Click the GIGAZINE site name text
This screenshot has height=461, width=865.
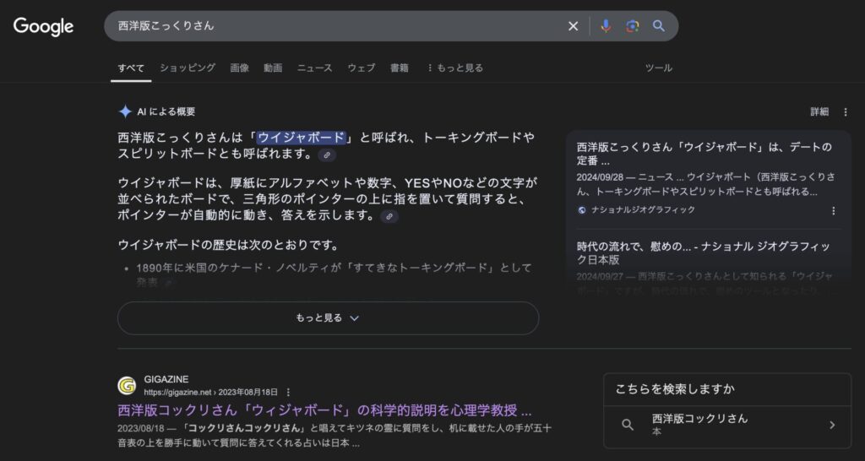coord(166,379)
